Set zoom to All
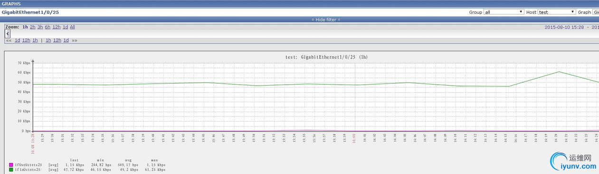This screenshot has height=174, width=599. click(72, 27)
